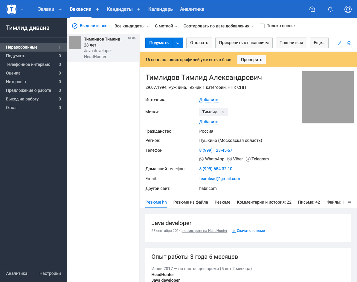The height and width of the screenshot is (282, 357).
Task: Click the teamlead@gmail.com email link
Action: [219, 179]
